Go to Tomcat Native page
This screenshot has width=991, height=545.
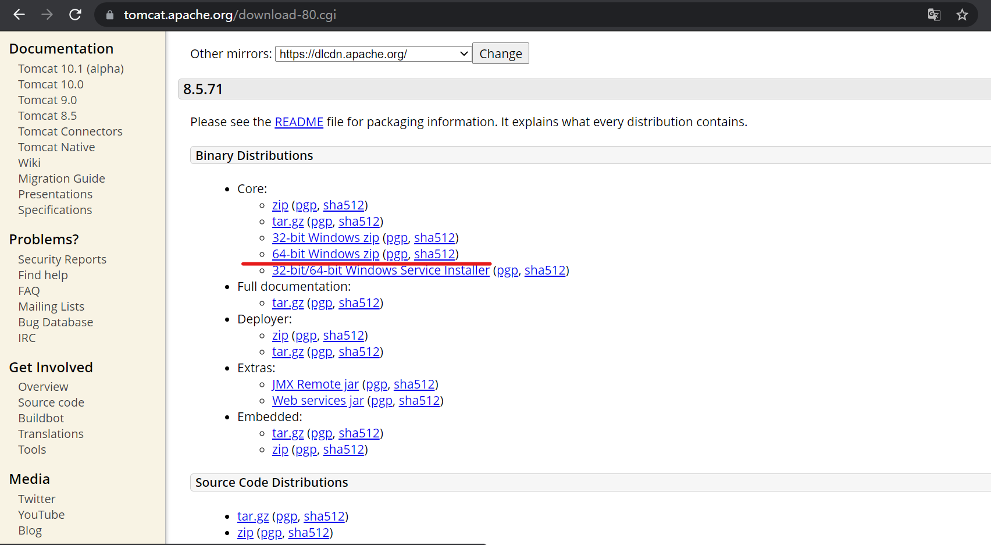pos(56,147)
